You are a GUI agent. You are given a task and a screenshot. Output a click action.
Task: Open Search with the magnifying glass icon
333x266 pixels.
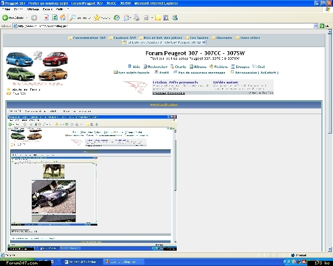(73, 18)
